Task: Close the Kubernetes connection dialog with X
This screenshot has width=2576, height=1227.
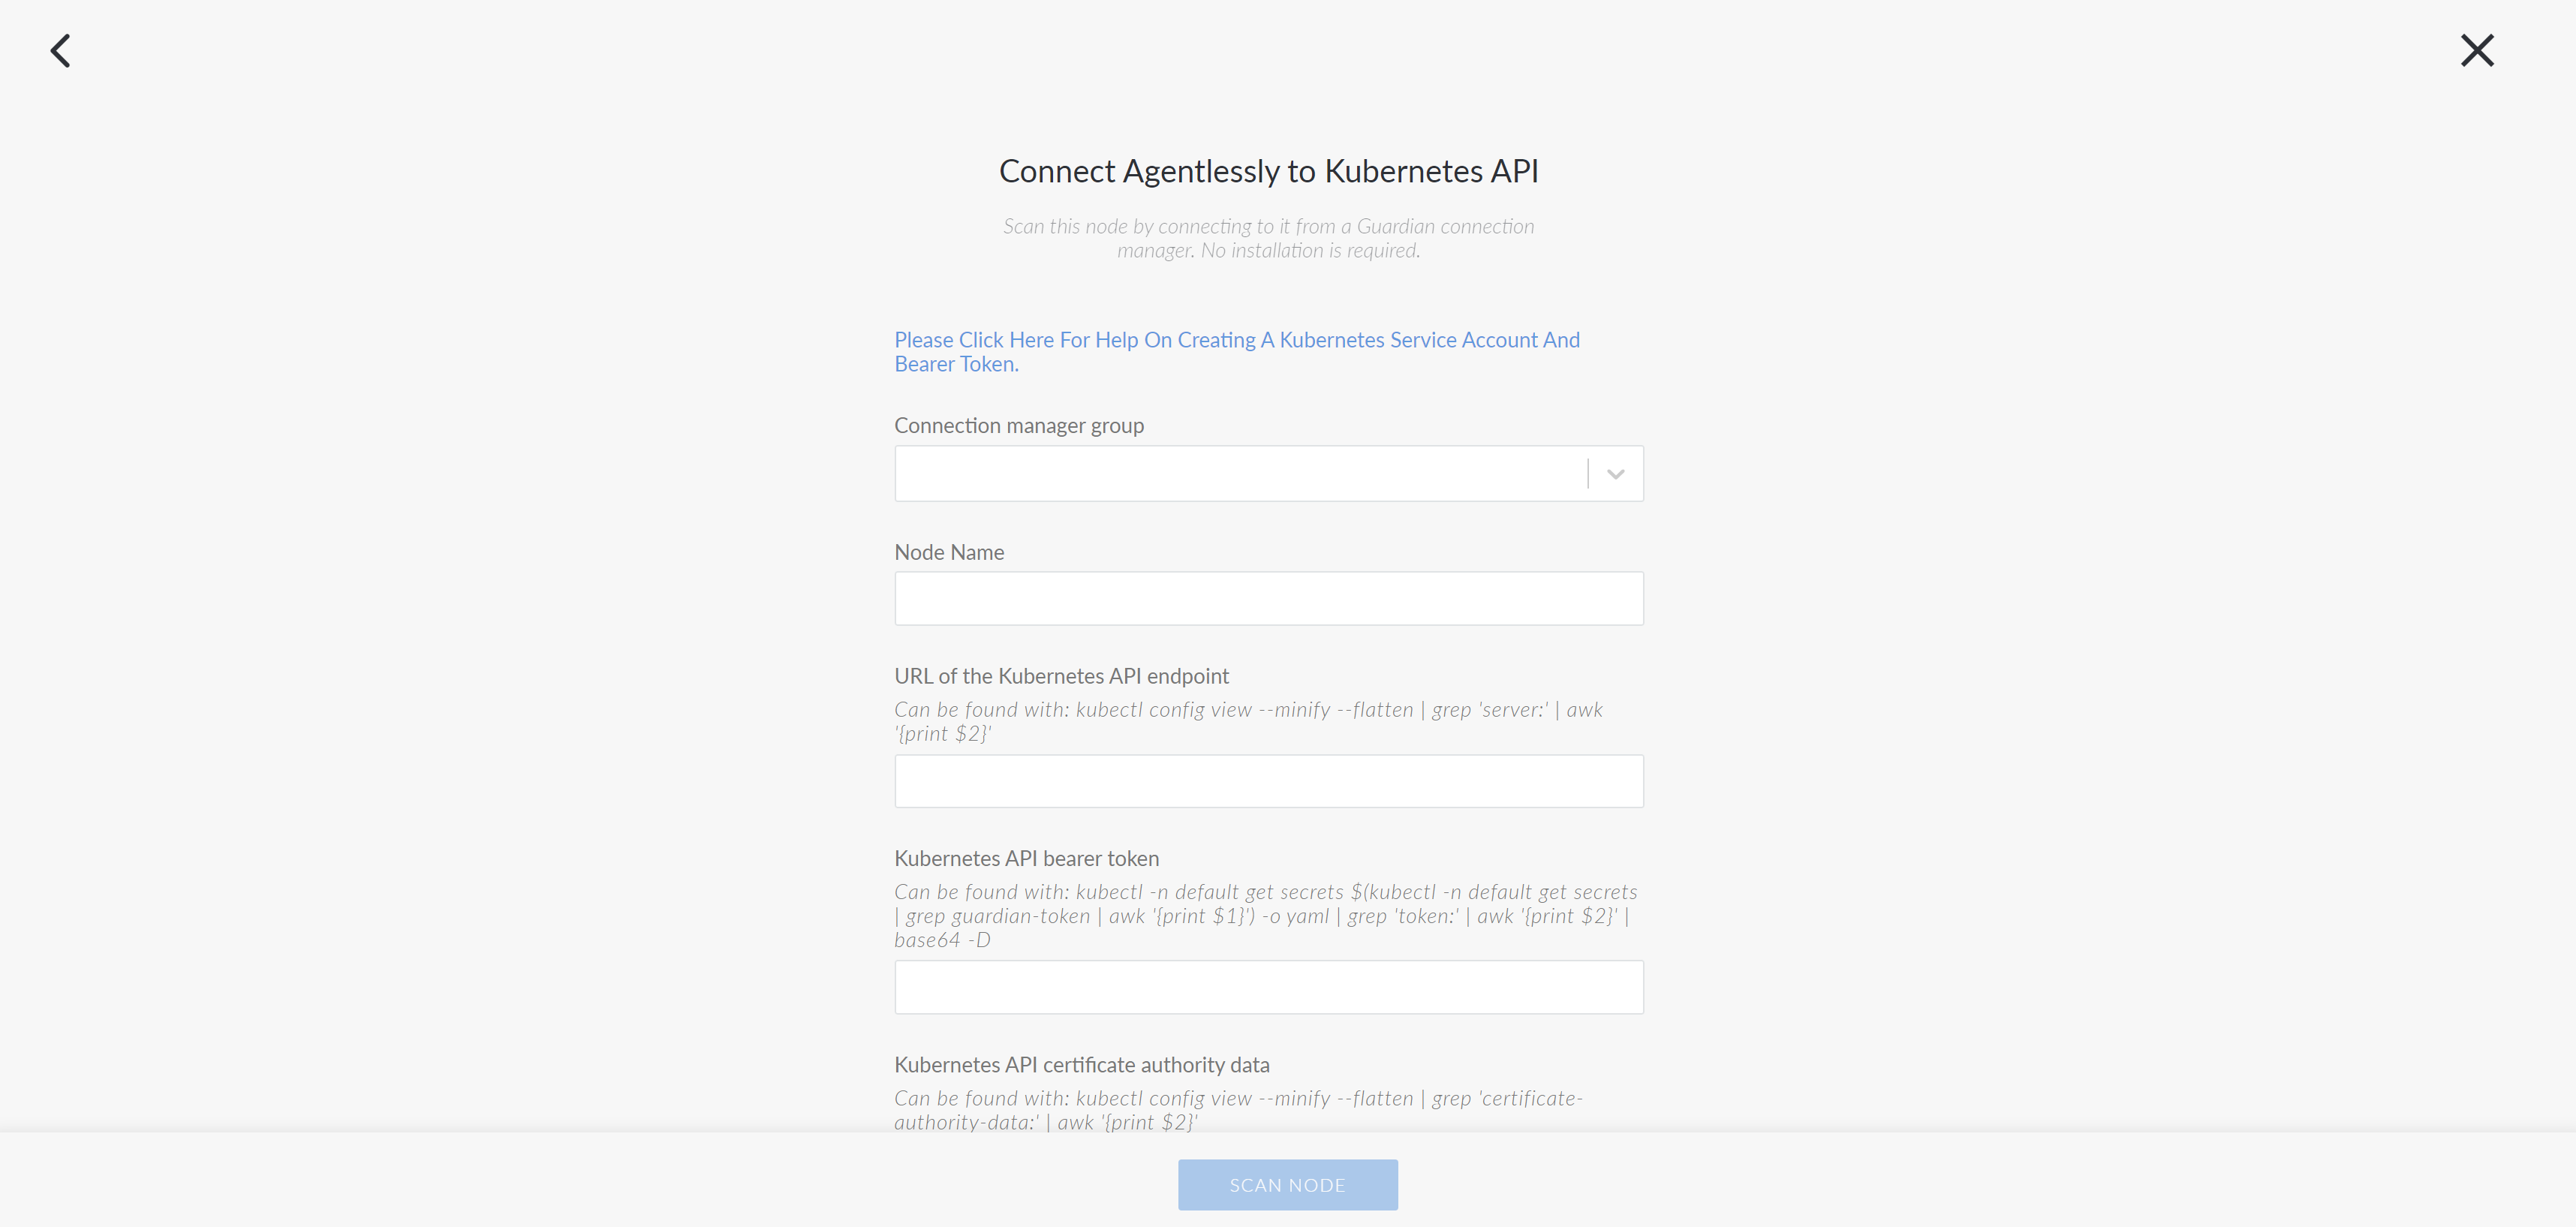Action: point(2477,50)
